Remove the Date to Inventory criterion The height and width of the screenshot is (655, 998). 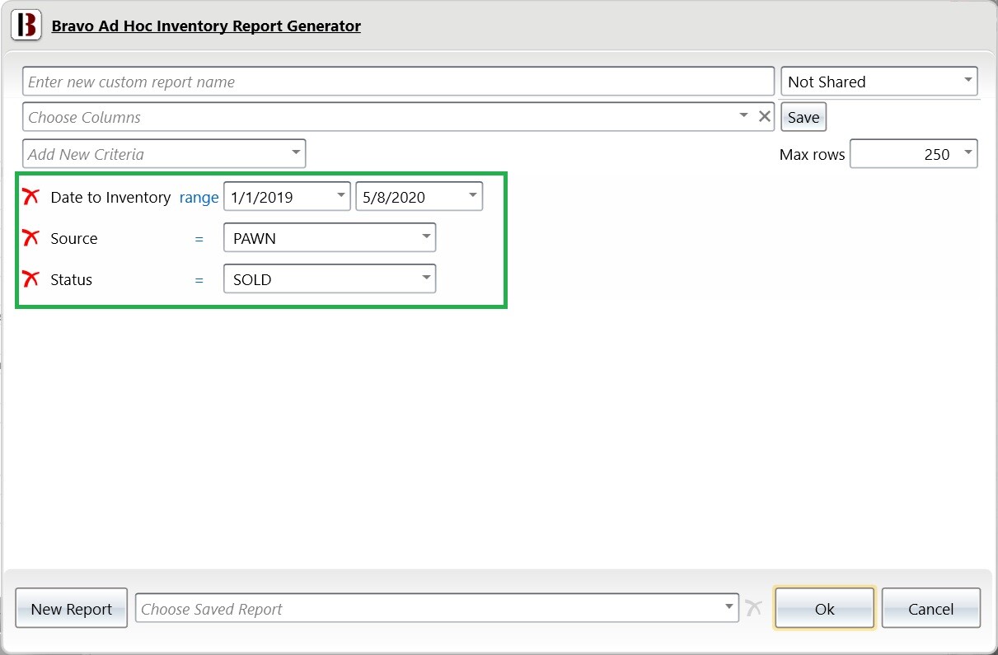[x=31, y=197]
